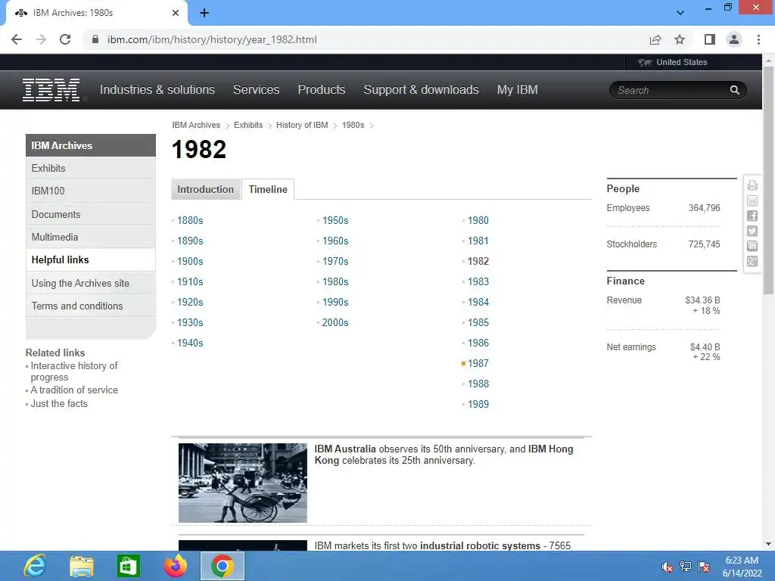The width and height of the screenshot is (775, 581).
Task: Open Multimedia in sidebar
Action: point(91,237)
